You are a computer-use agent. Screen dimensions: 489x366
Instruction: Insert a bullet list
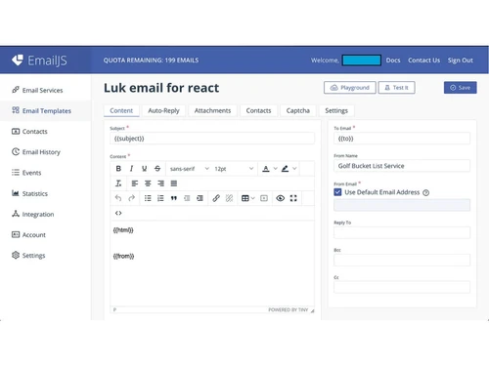click(148, 198)
